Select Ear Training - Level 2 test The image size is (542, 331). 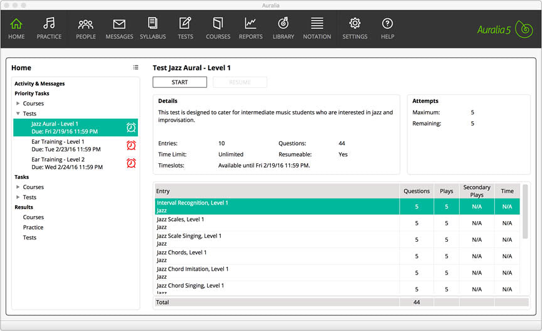tap(75, 163)
